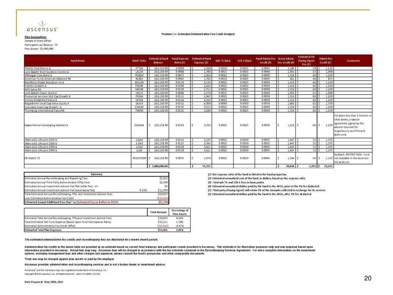393x295 pixels.
Task: Click 'Estimated Annual Recordkeeping and Reporting Fees' row
Action: 96,178
